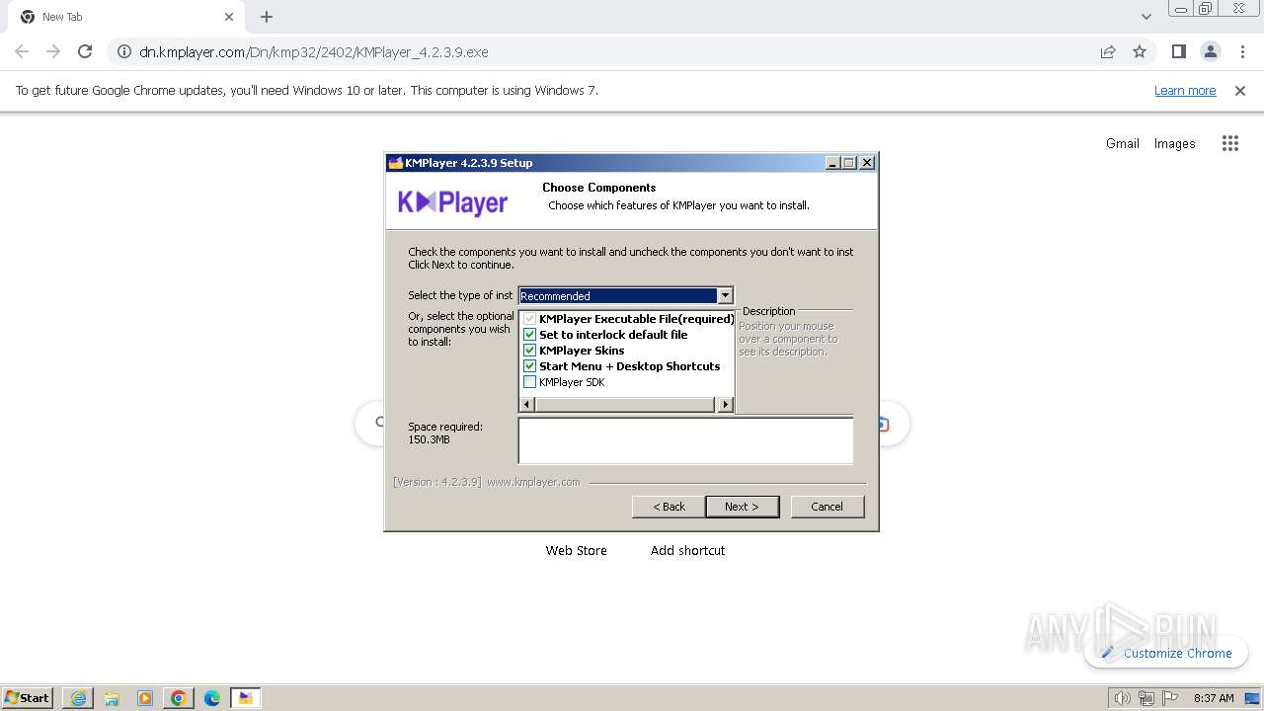Open the Web Store shortcut

(577, 550)
